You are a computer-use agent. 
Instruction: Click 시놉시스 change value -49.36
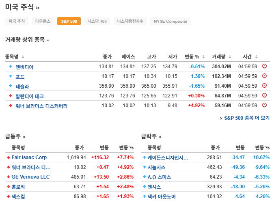(x=238, y=167)
